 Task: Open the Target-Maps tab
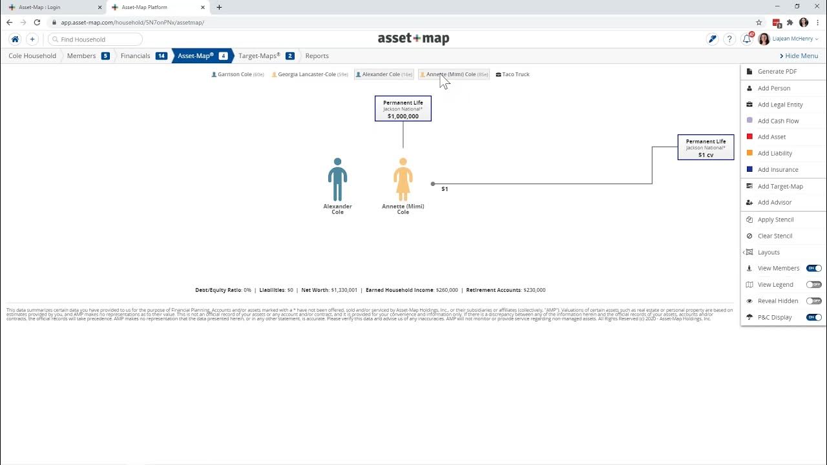click(x=266, y=56)
